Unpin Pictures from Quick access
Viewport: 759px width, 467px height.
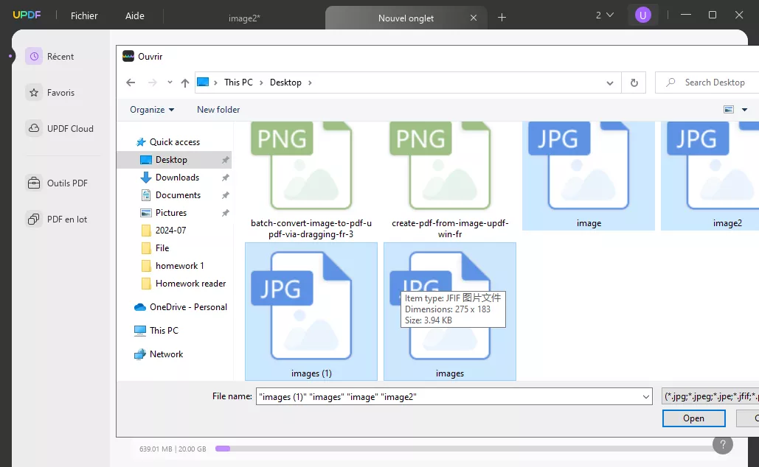226,212
